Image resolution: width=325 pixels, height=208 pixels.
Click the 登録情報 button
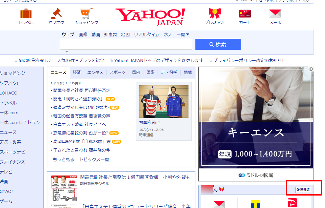click(303, 190)
